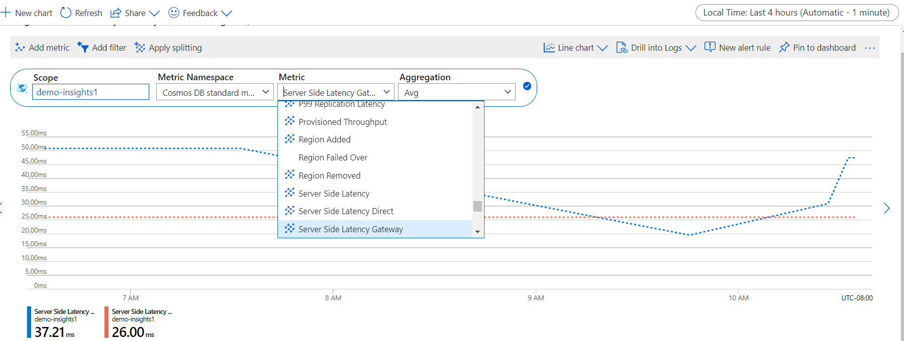Screen dimensions: 904x341
Task: Open the Share icon menu
Action: click(x=116, y=13)
